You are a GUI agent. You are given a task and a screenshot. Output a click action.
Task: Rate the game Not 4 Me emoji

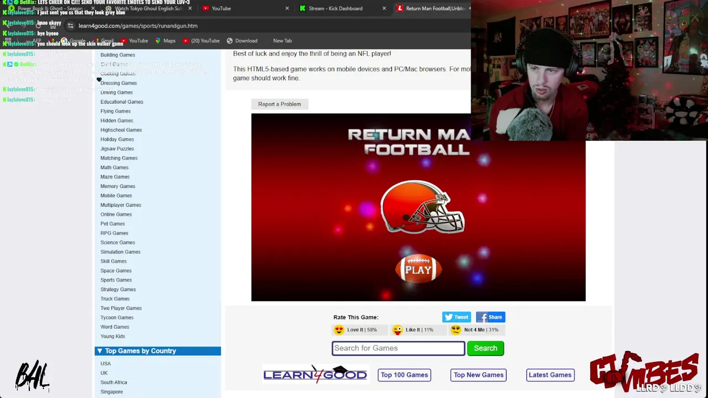click(x=456, y=330)
